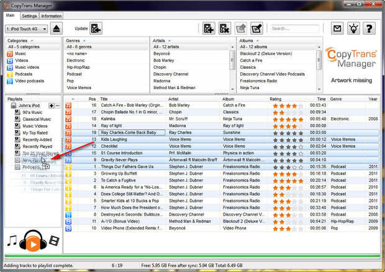Click the Search input field
The width and height of the screenshot is (385, 272).
[294, 29]
